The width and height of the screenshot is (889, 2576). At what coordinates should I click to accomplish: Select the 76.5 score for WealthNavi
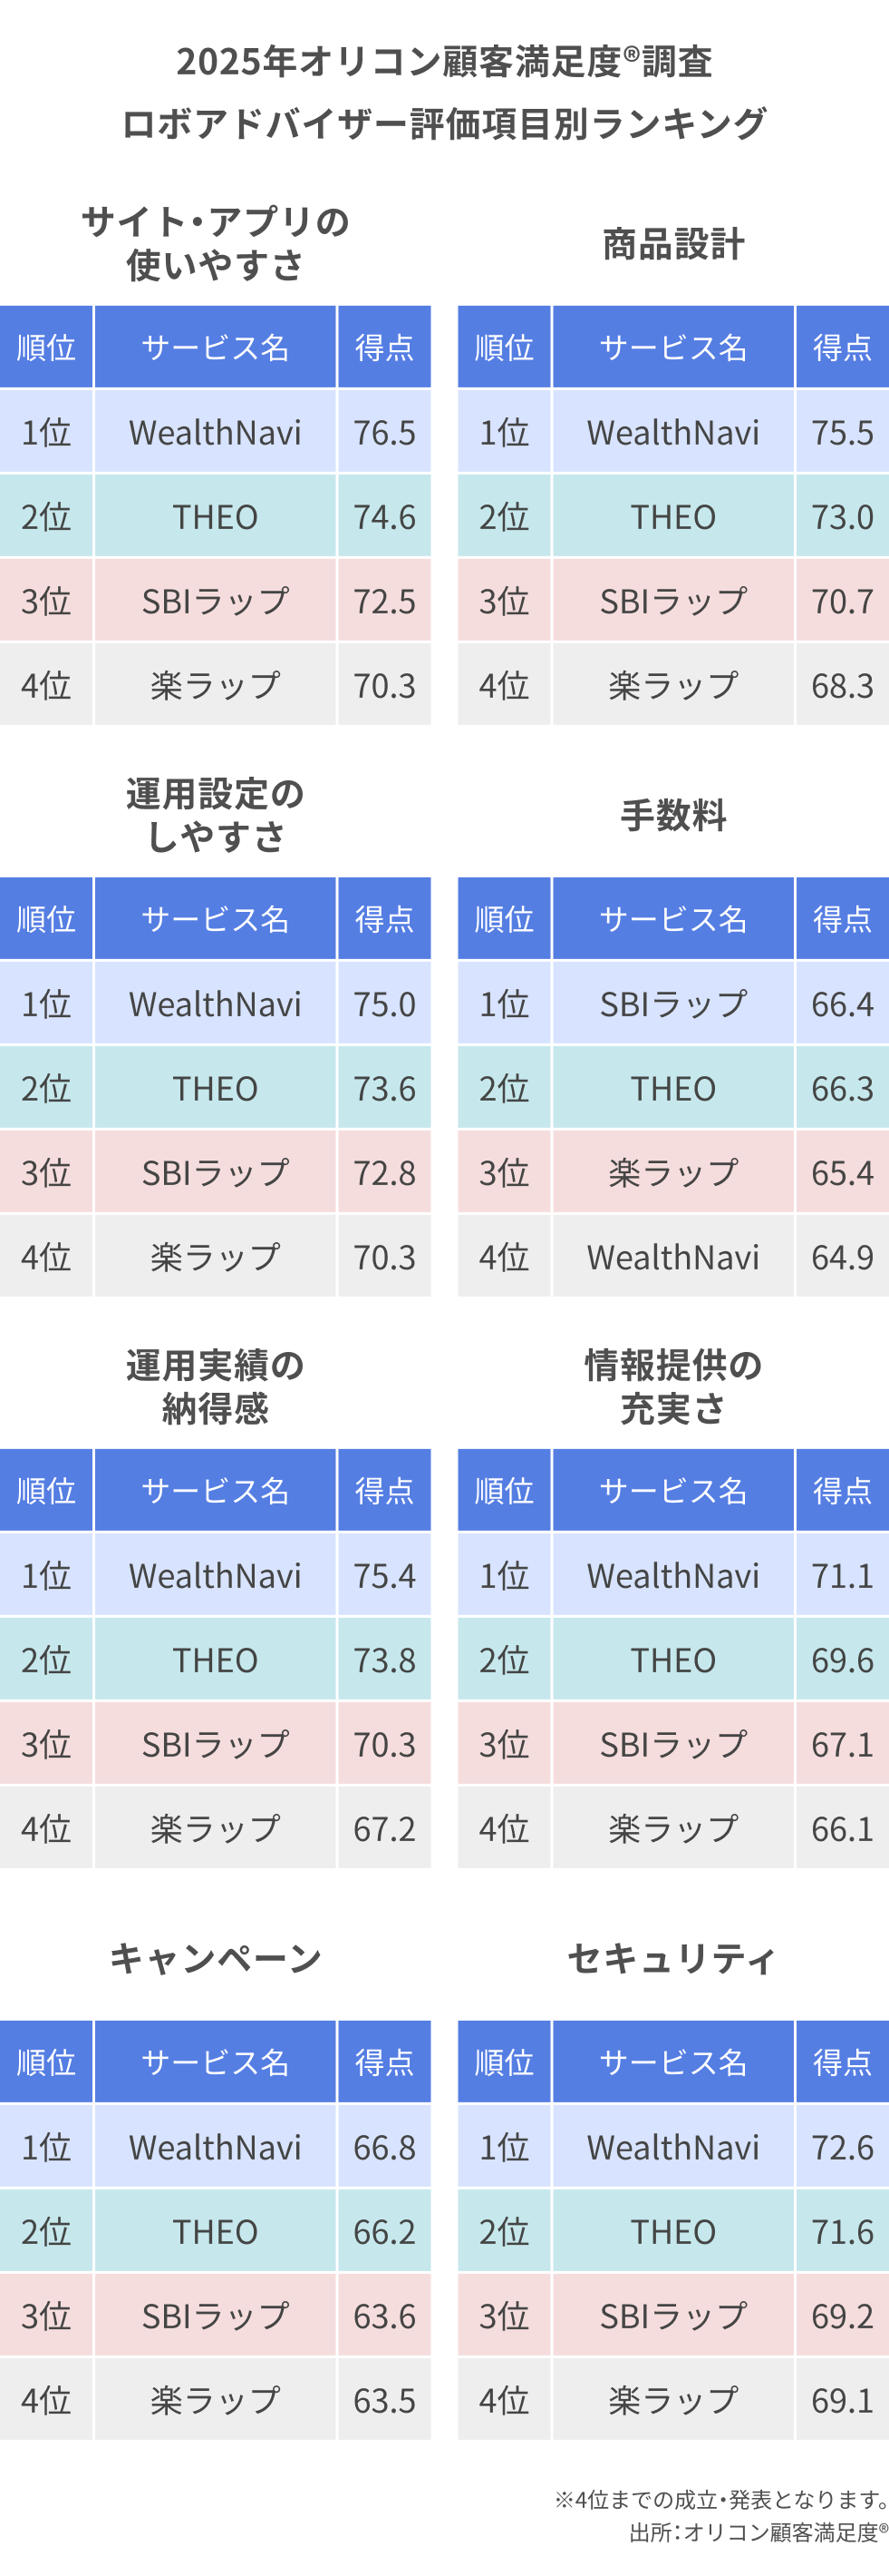coord(384,432)
